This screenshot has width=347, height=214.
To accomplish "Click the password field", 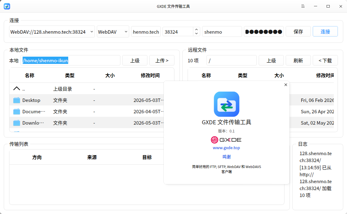I will (264, 32).
